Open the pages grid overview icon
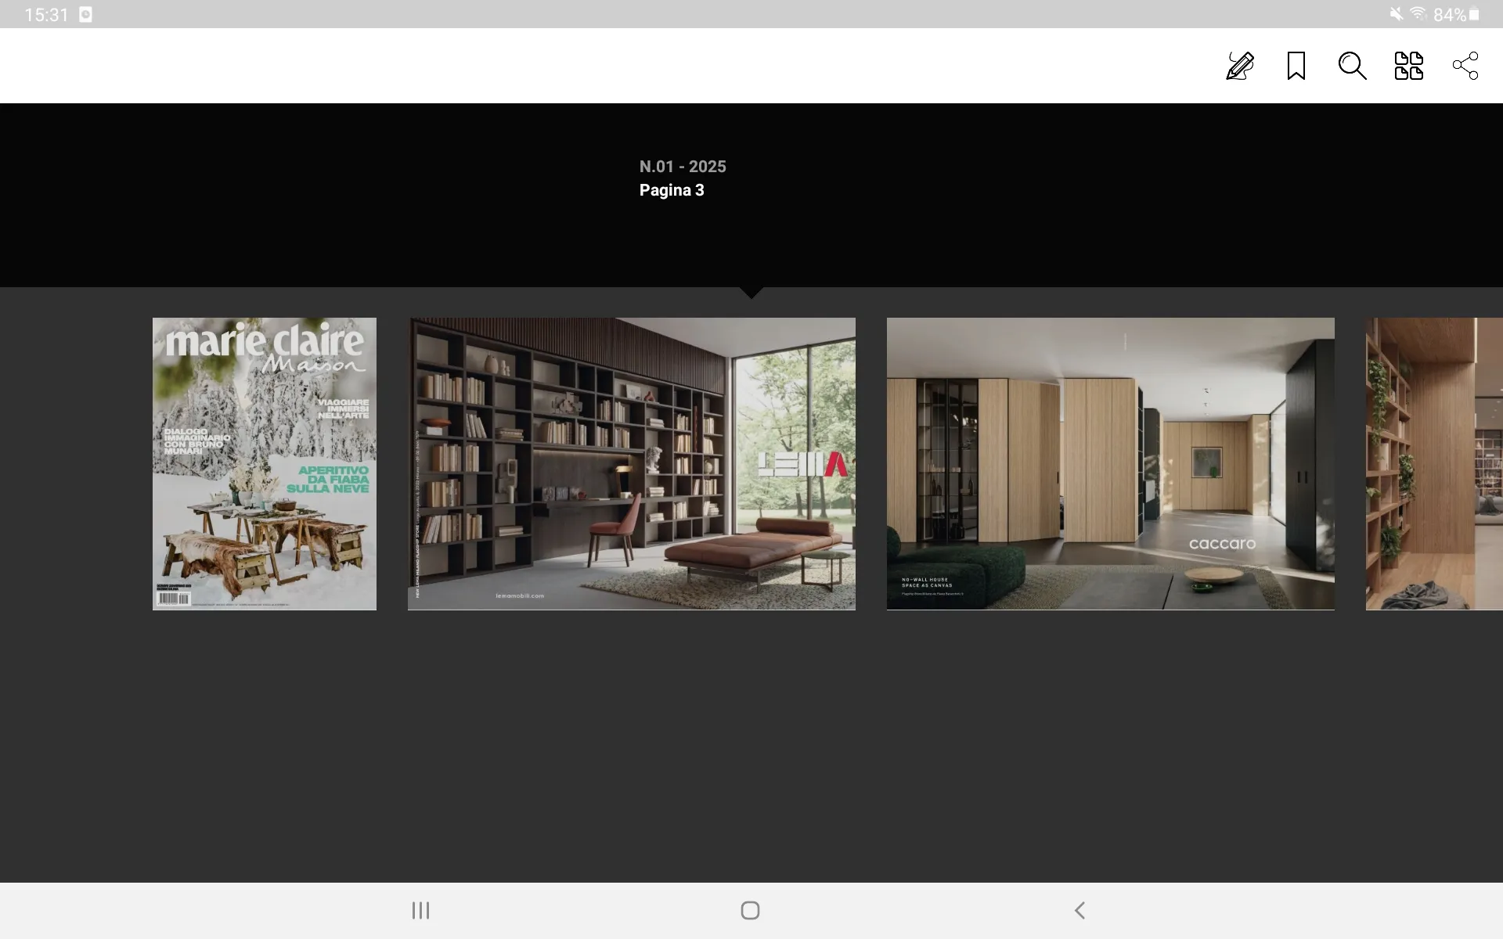The image size is (1503, 939). [1409, 66]
